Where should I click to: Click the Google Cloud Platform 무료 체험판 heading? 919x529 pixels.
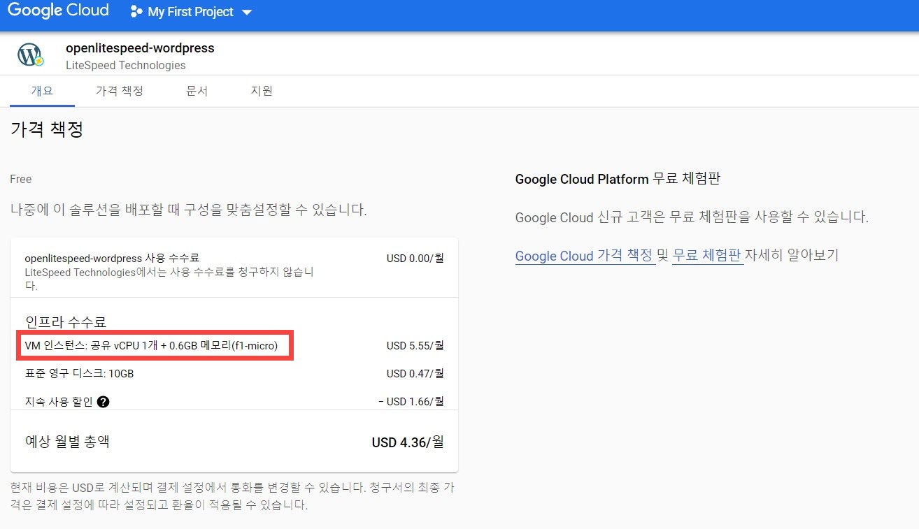point(618,179)
